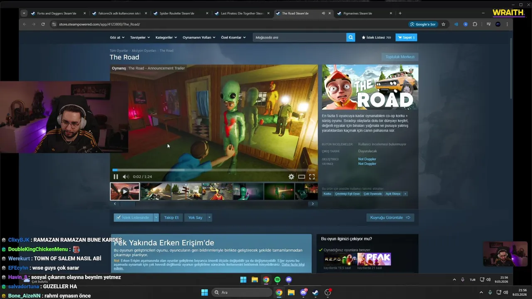Toggle the İstek Listesinde wishlist checkbox button
Image resolution: width=532 pixels, height=299 pixels.
(x=133, y=218)
